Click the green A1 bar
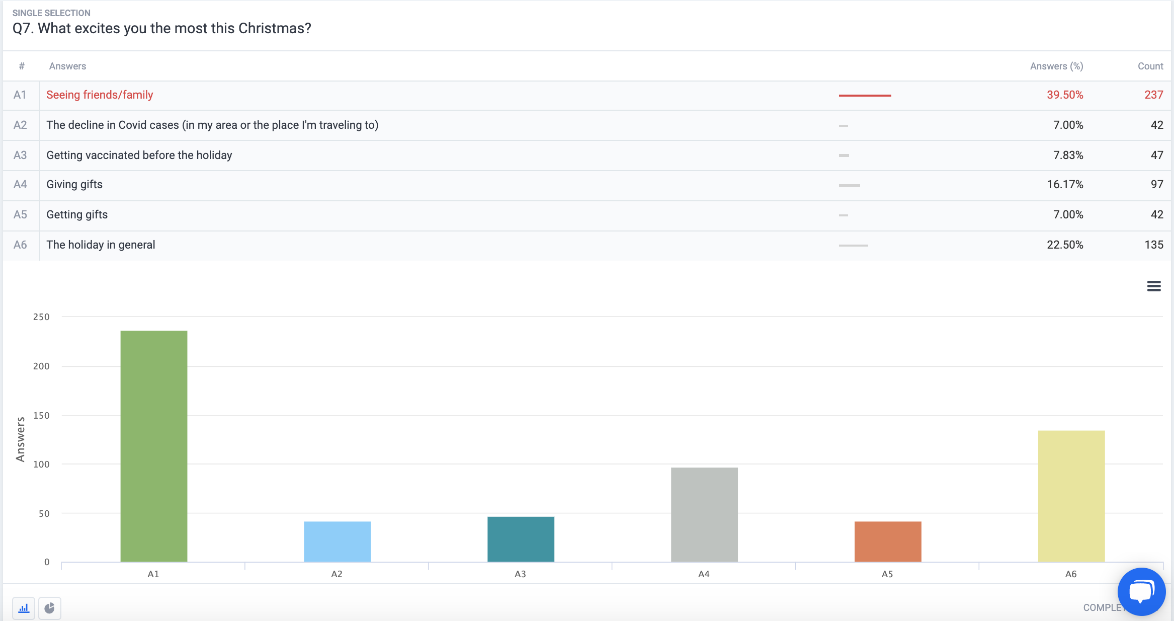 [154, 445]
